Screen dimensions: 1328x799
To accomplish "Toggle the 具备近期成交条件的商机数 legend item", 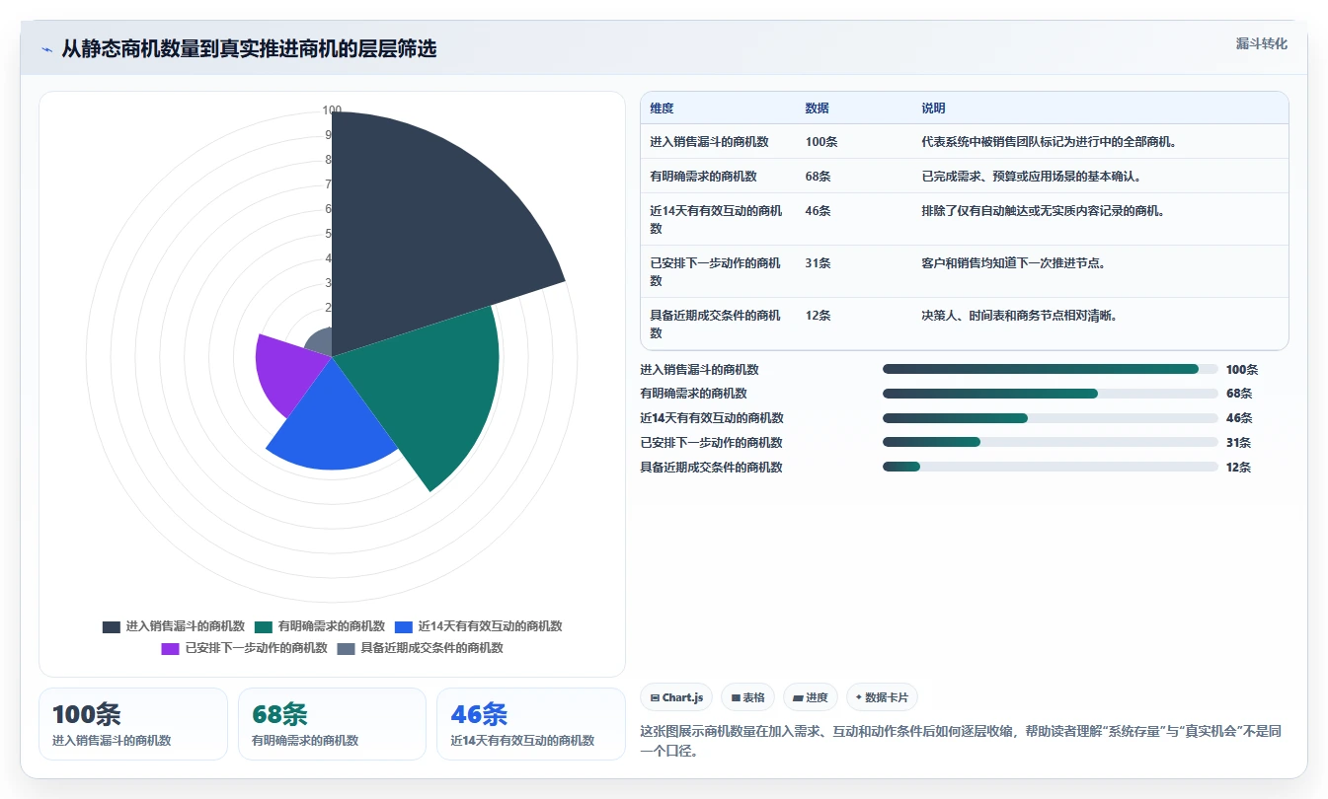I will tap(421, 648).
